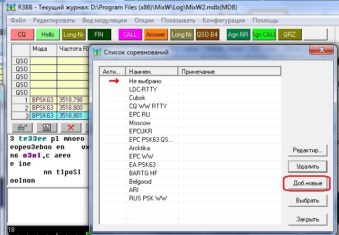339x235 pixels.
Task: Click the Доб.новые button
Action: tap(307, 184)
